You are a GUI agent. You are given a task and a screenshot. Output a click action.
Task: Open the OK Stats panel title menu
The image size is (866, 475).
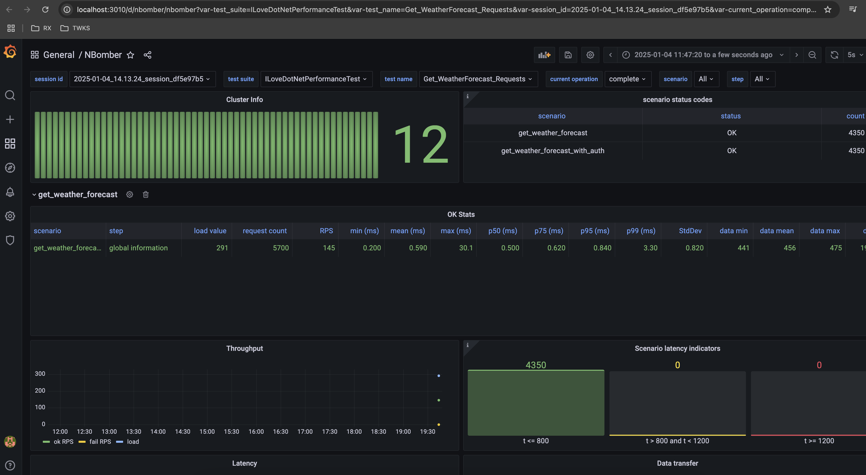[x=461, y=215]
